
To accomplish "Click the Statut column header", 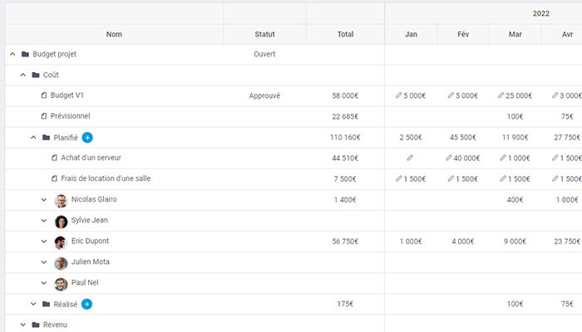I will (x=264, y=34).
